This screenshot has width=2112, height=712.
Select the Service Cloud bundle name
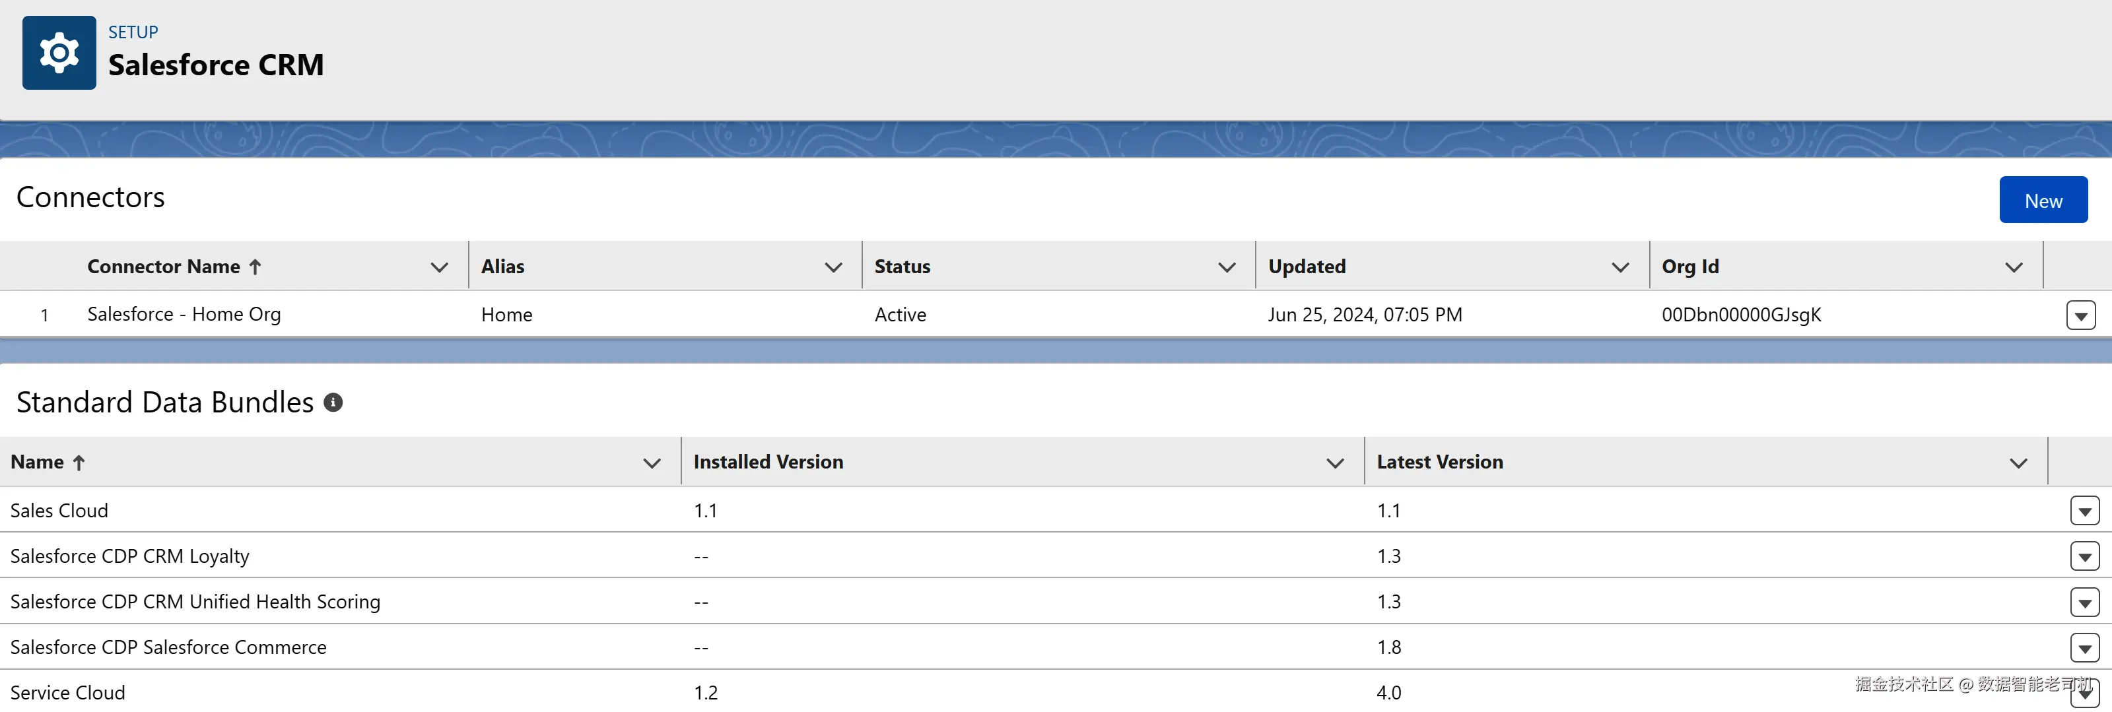click(x=67, y=693)
